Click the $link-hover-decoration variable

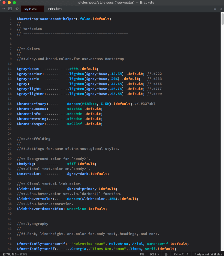(40, 209)
